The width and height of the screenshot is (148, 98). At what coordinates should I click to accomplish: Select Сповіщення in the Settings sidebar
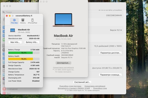(12, 89)
